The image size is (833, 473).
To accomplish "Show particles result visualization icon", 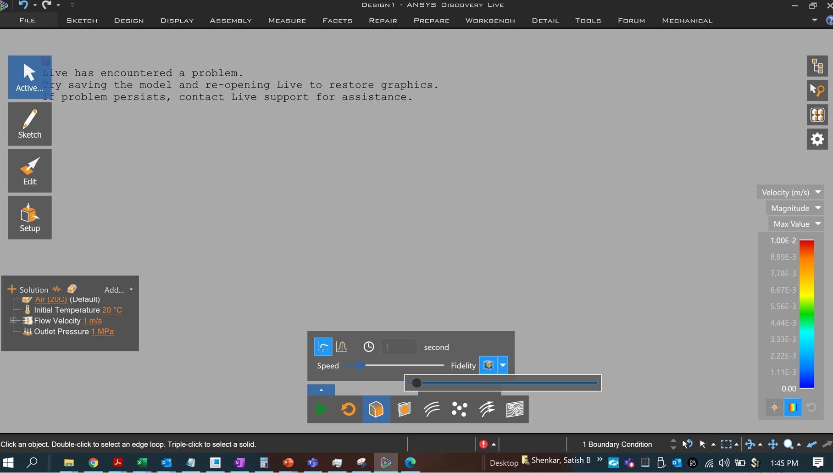I will click(x=459, y=409).
